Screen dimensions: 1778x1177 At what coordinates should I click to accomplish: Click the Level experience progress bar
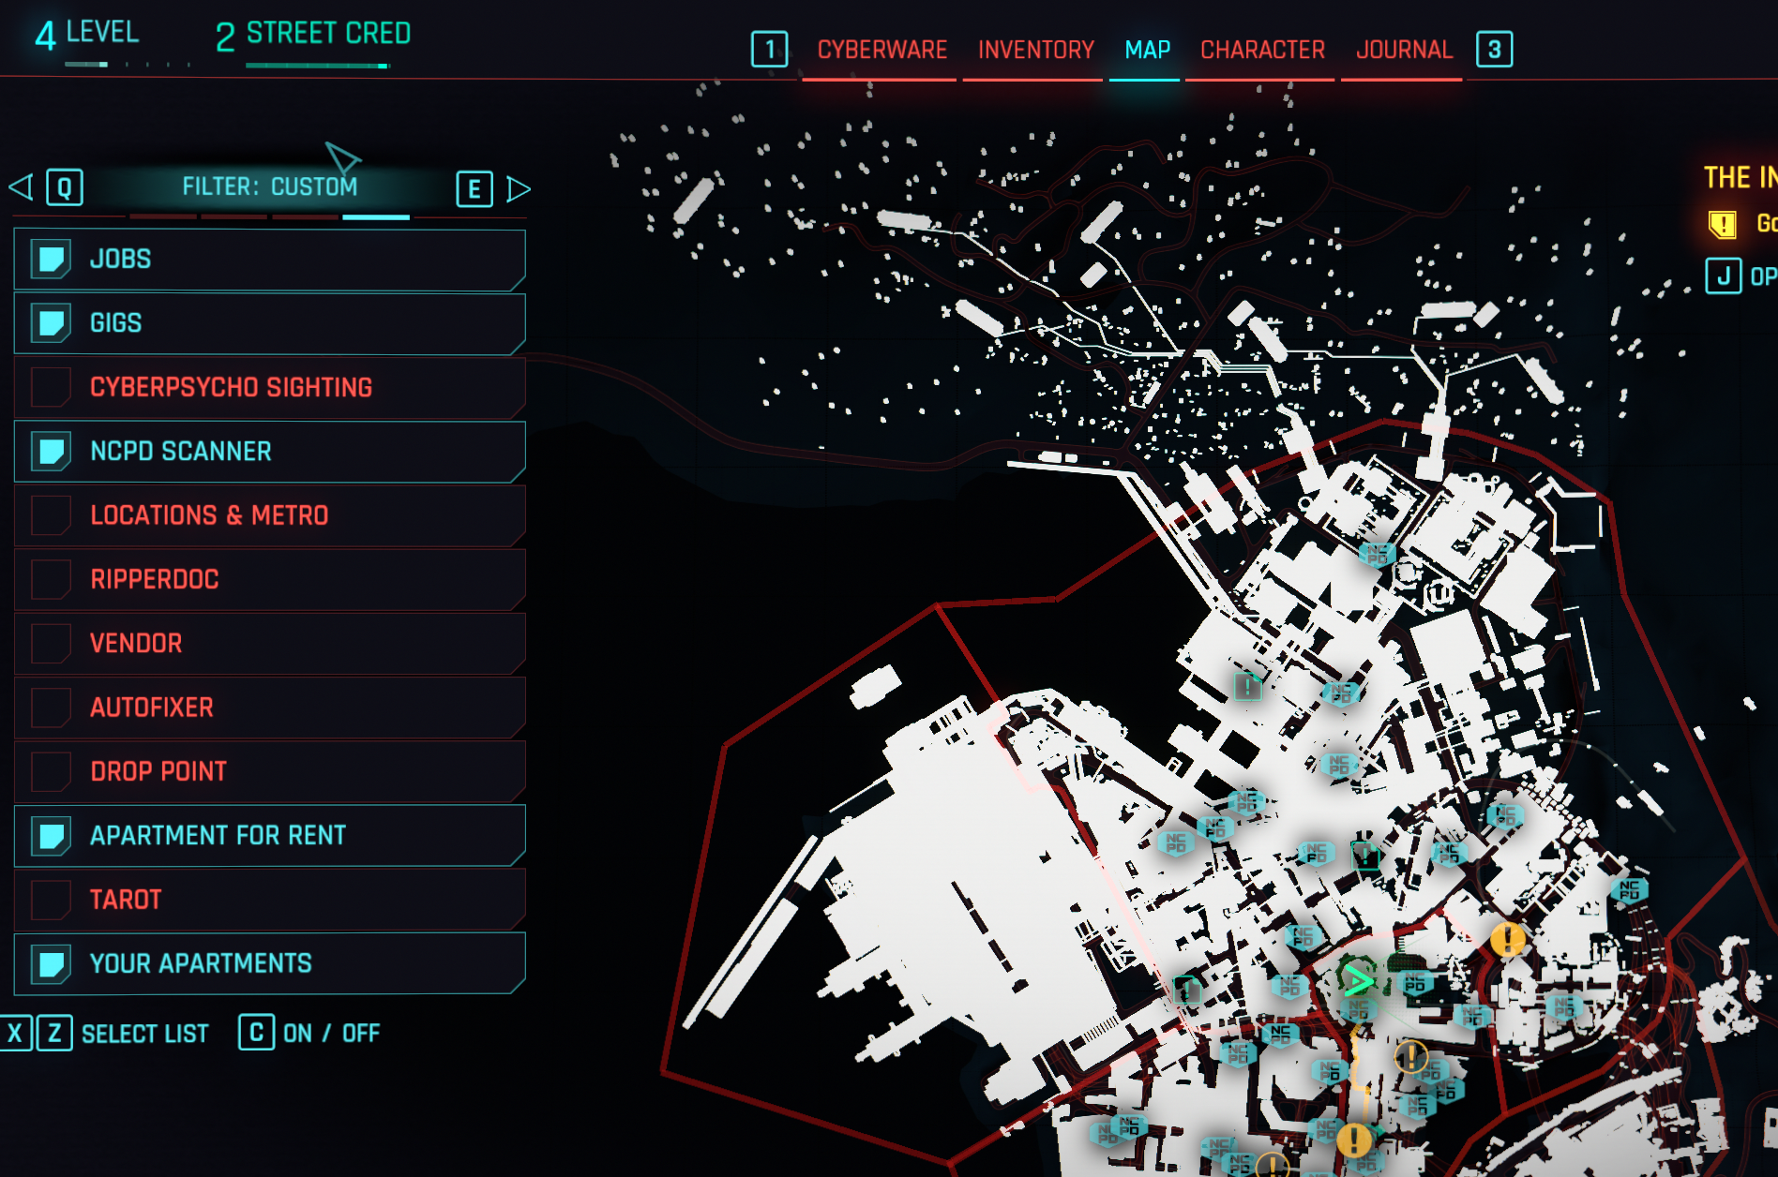128,65
